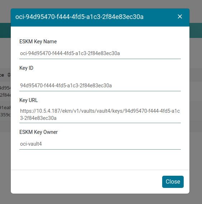Viewport: 202px width, 204px height.
Task: Click the ESKM Key Owner field
Action: coord(100,144)
